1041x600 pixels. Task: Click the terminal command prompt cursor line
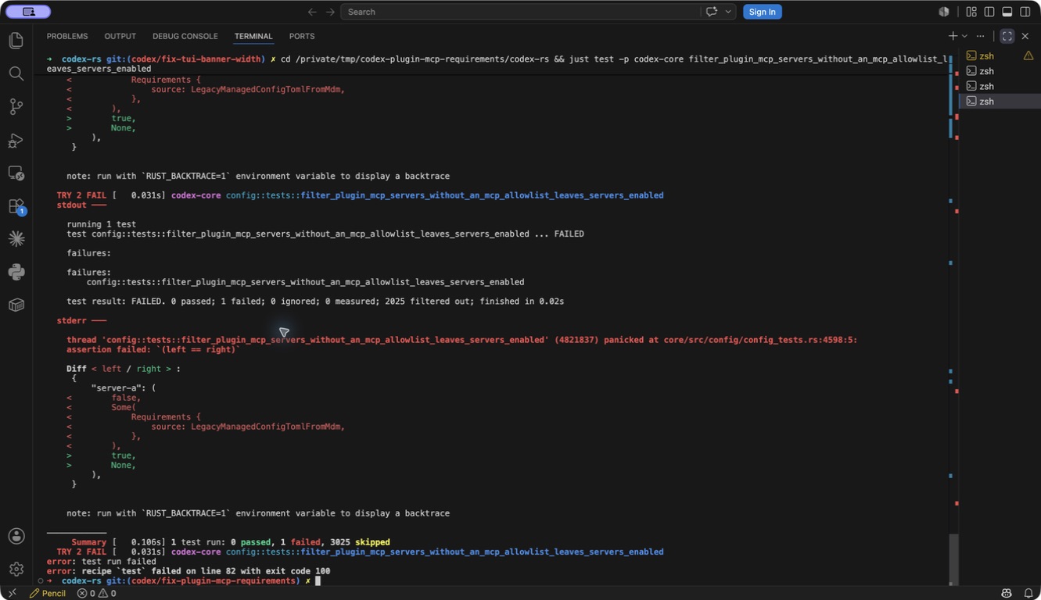(x=184, y=580)
